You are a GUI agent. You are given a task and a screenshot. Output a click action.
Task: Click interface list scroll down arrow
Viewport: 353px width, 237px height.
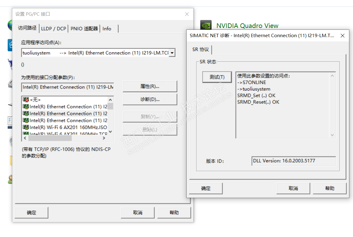coord(110,132)
